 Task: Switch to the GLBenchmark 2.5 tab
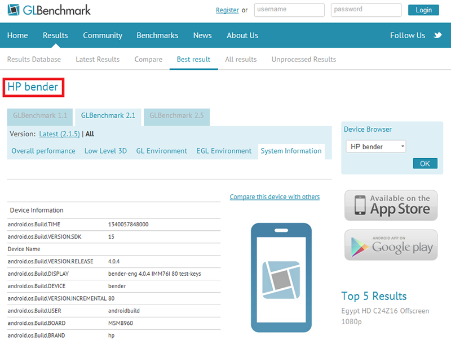176,116
